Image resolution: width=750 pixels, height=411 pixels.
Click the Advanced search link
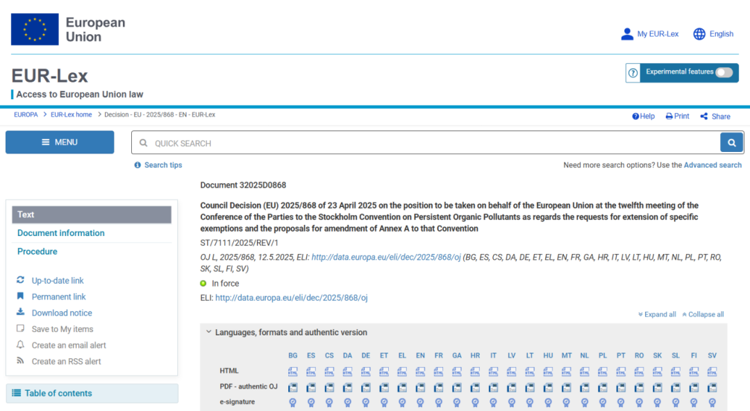point(712,165)
